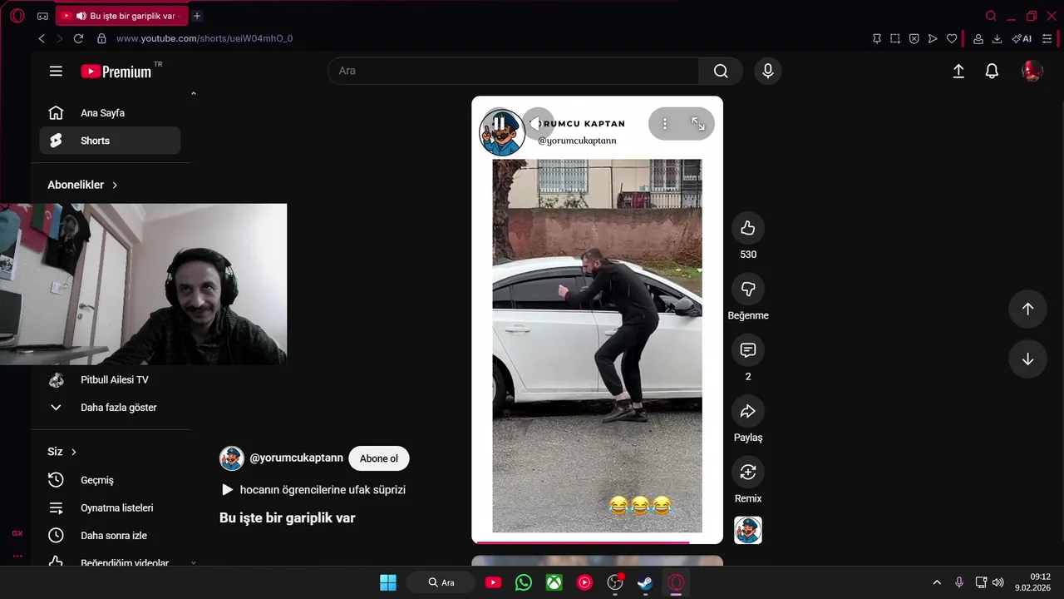The width and height of the screenshot is (1064, 599).
Task: Click the Opera GX logo menu
Action: pos(17,16)
